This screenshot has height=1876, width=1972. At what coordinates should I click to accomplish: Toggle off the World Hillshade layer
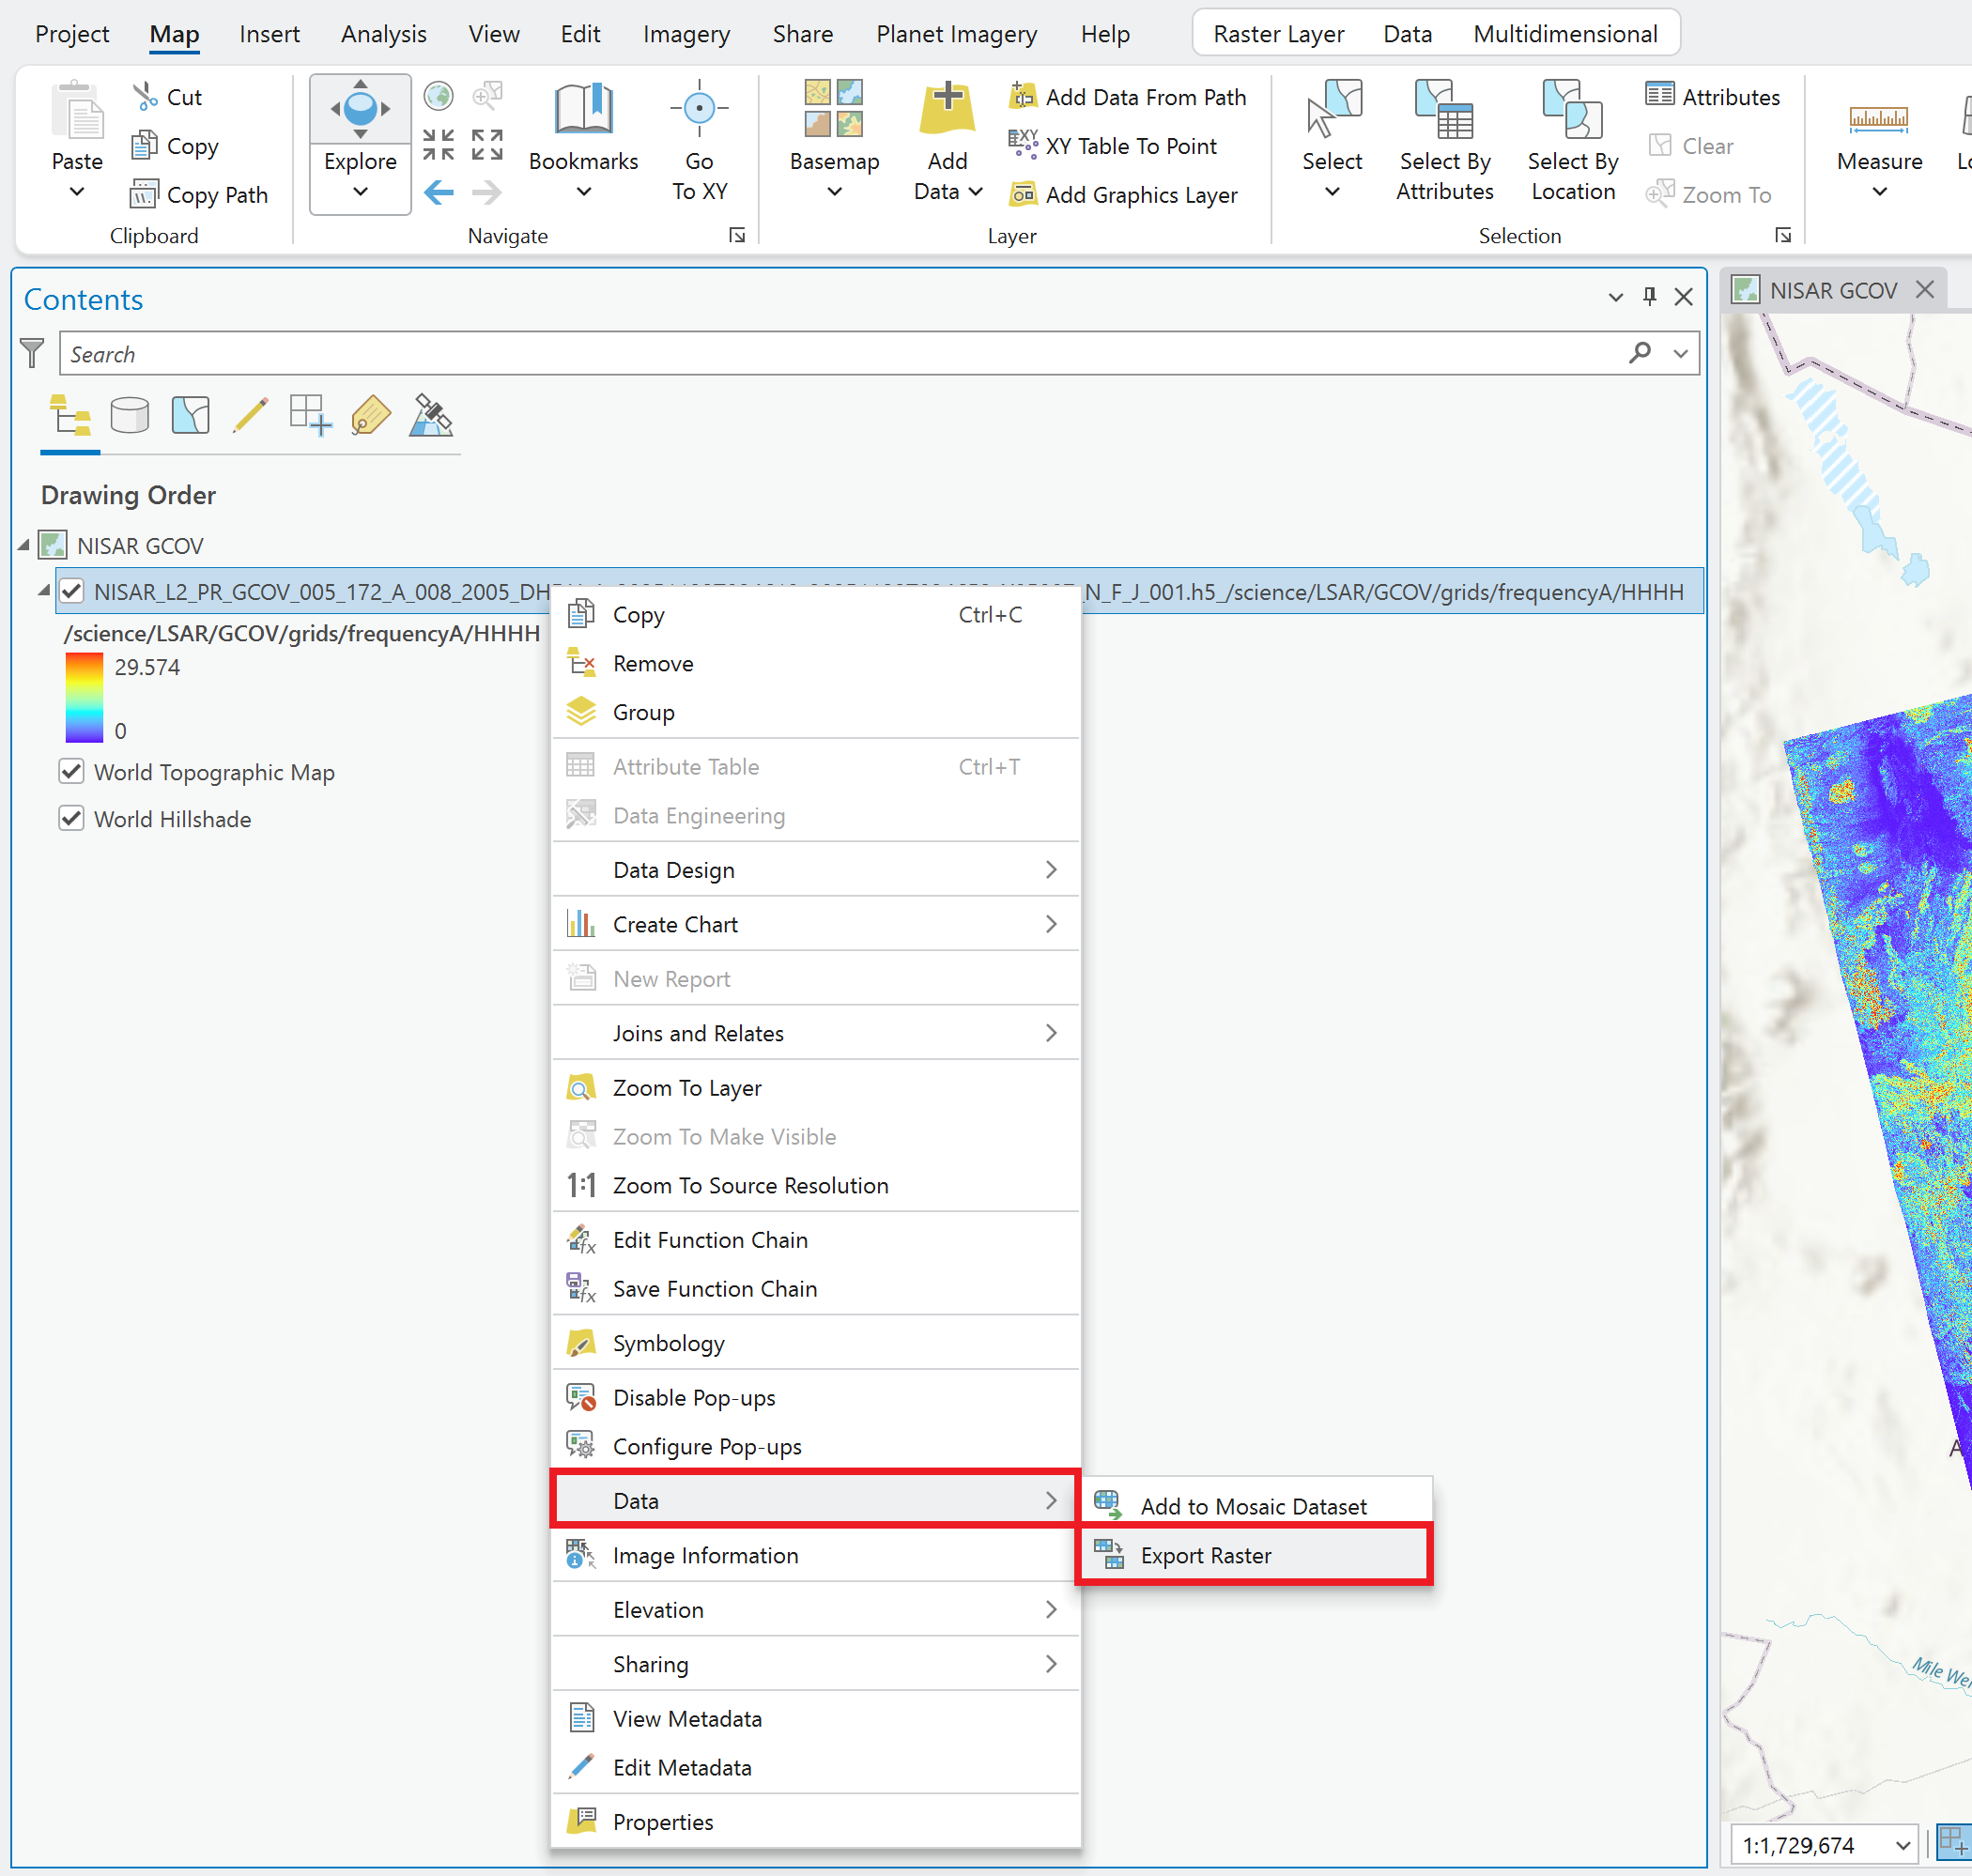click(x=71, y=818)
